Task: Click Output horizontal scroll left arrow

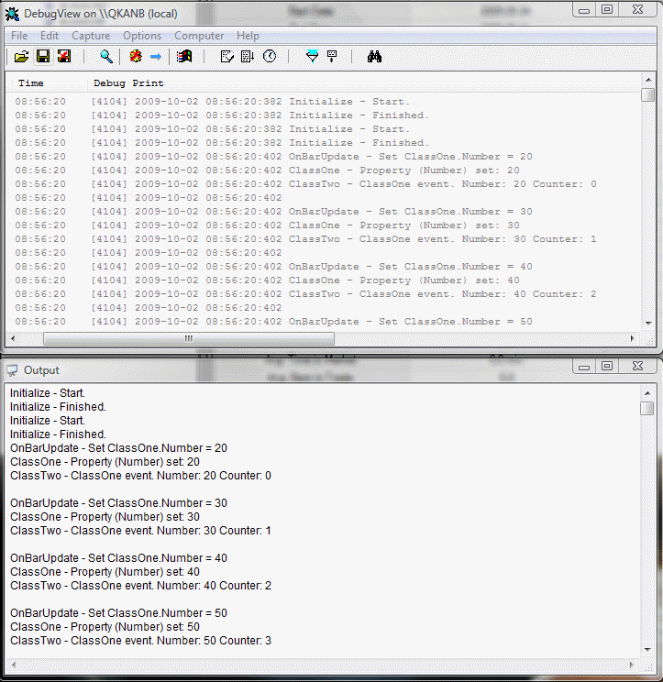Action: tap(14, 665)
